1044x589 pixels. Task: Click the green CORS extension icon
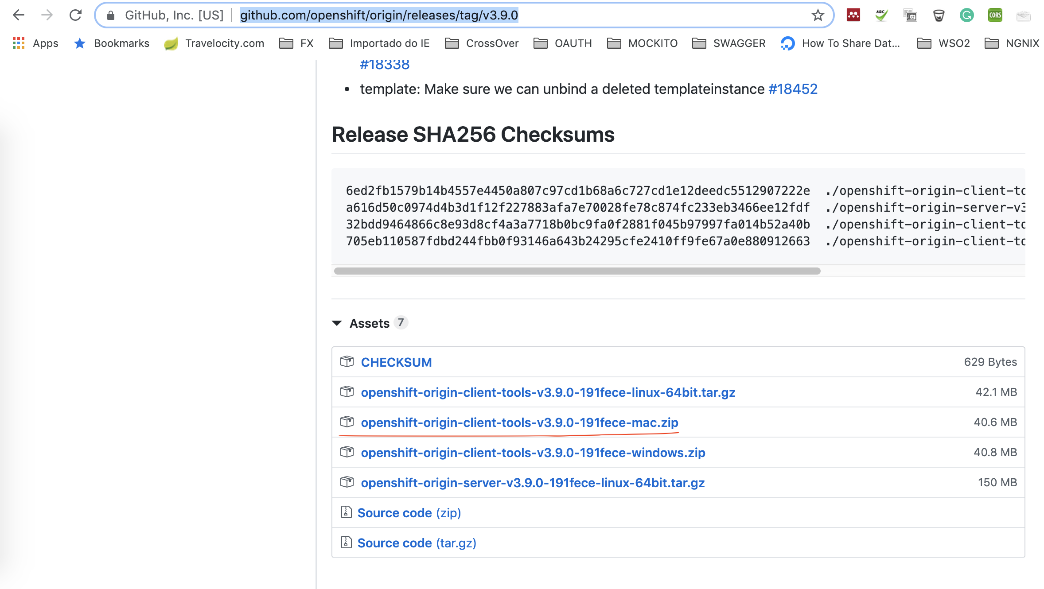point(995,15)
